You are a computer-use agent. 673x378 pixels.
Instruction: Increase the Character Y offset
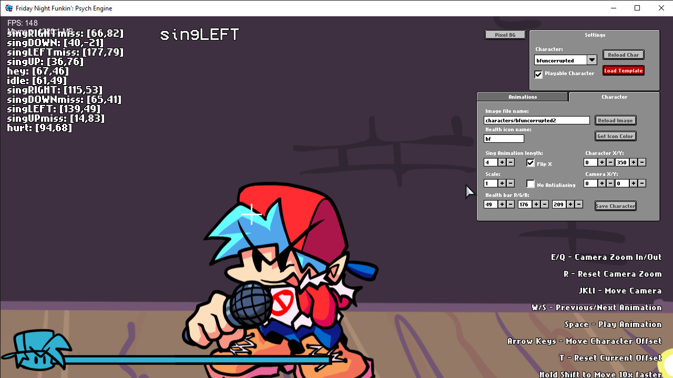tap(633, 162)
